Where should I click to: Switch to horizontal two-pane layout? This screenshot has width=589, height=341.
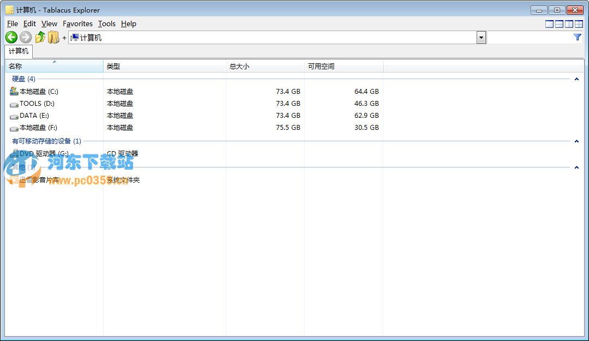tap(558, 23)
